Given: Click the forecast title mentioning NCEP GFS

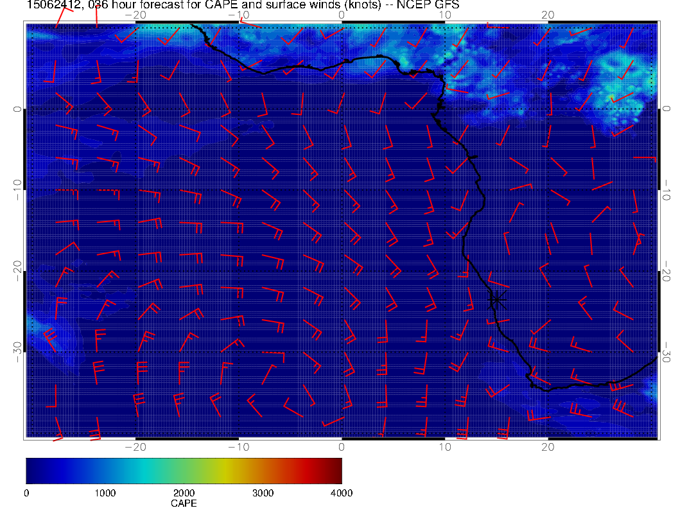Looking at the screenshot, I should 243,5.
